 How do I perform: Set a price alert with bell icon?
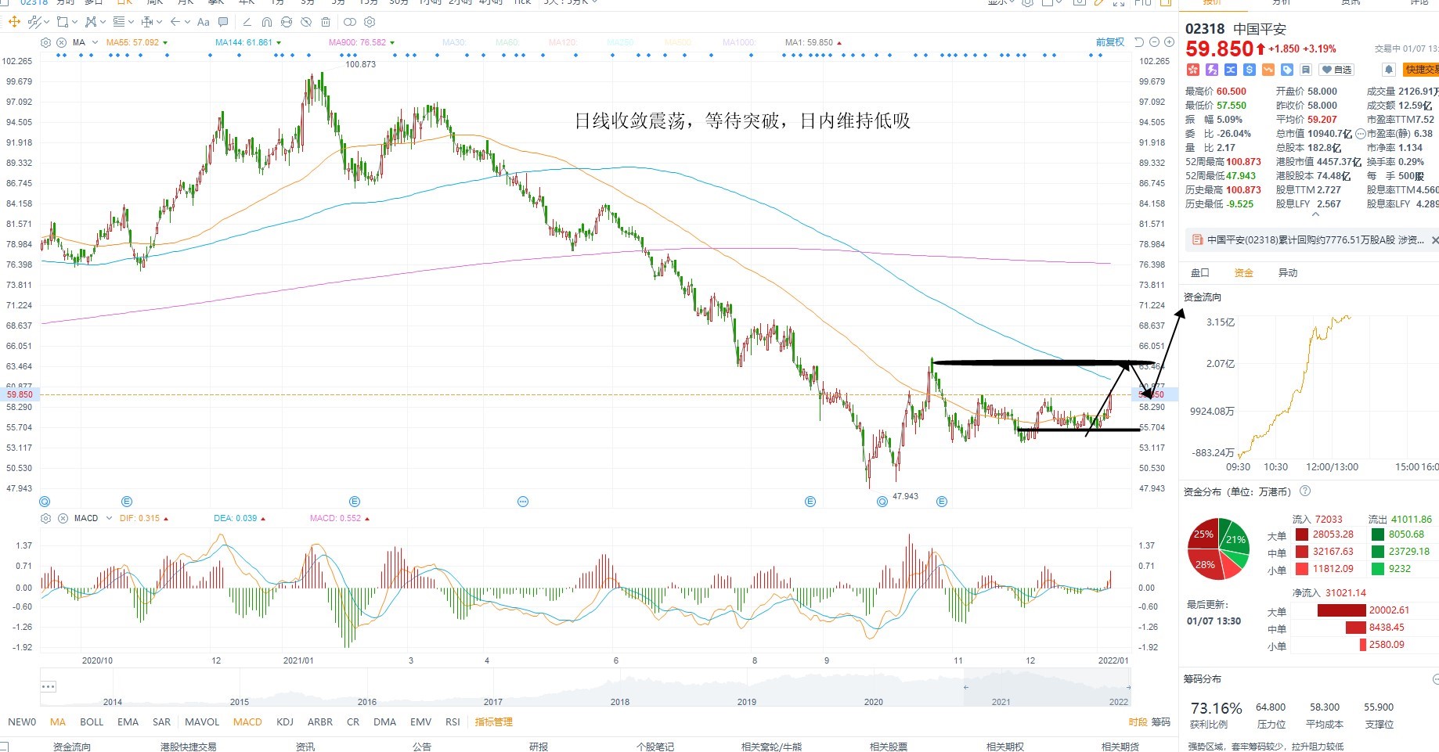click(1389, 70)
